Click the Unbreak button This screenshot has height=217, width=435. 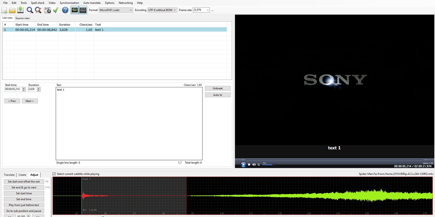pyautogui.click(x=218, y=88)
